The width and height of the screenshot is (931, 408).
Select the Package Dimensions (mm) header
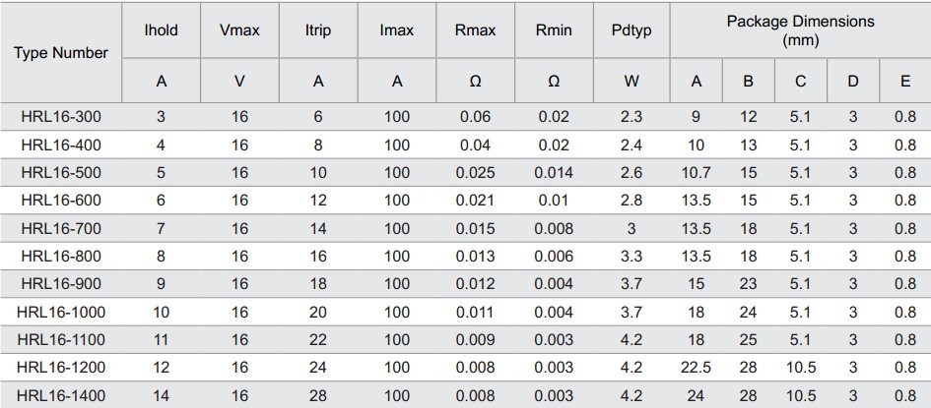click(800, 30)
